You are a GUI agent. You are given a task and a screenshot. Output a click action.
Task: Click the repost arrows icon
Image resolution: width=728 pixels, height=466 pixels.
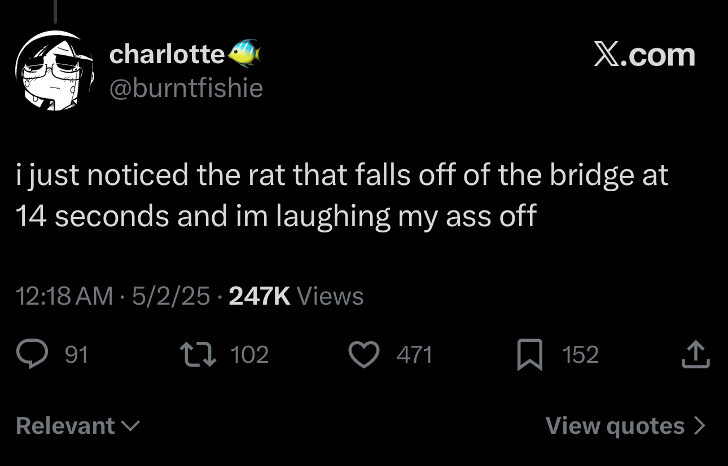click(198, 355)
